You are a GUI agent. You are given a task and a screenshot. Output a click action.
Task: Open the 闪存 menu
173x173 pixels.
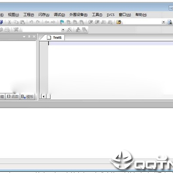coord(44,15)
